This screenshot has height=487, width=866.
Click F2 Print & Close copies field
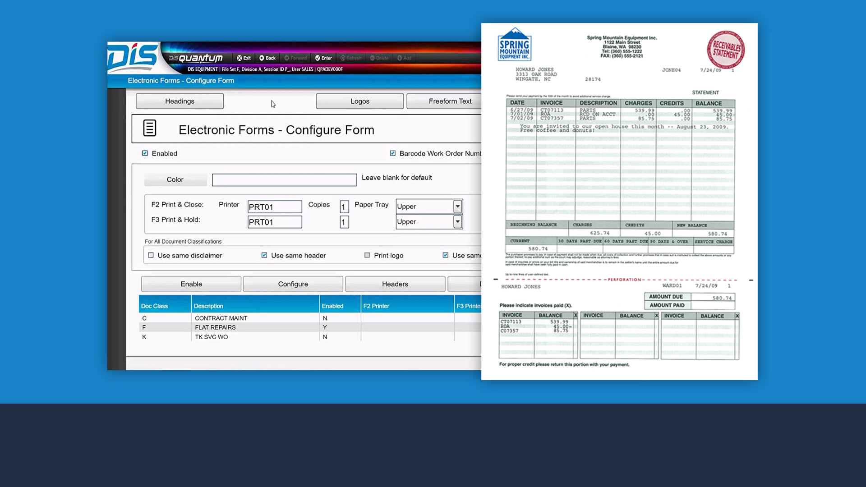click(344, 207)
